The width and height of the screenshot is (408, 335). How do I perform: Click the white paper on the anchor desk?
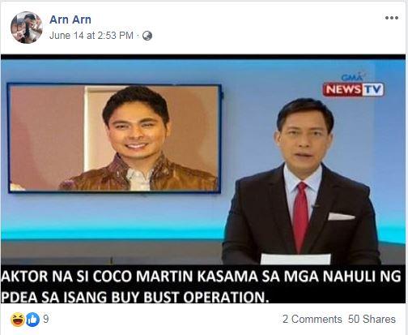295,259
